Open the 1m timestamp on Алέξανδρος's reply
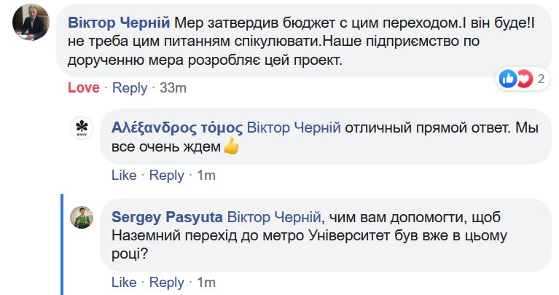Screen dimensions: 559x295 [206, 175]
